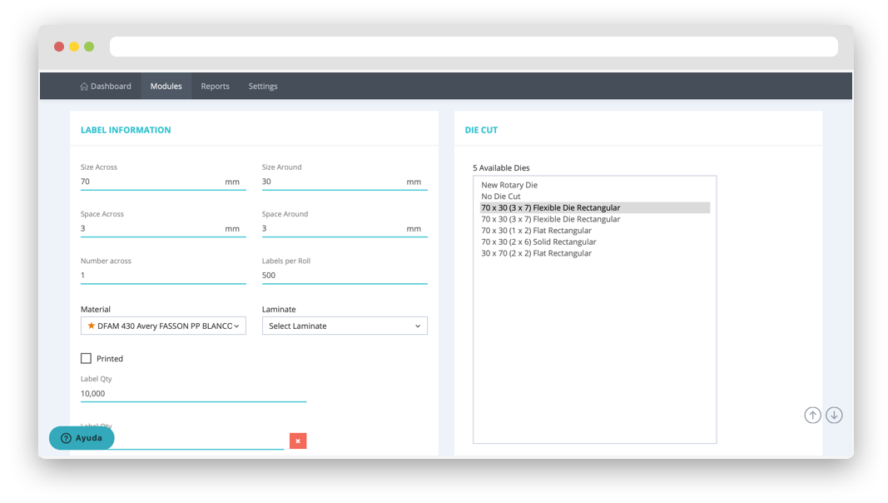Open the Modules tab
Viewport: 888px width, 503px height.
[166, 87]
